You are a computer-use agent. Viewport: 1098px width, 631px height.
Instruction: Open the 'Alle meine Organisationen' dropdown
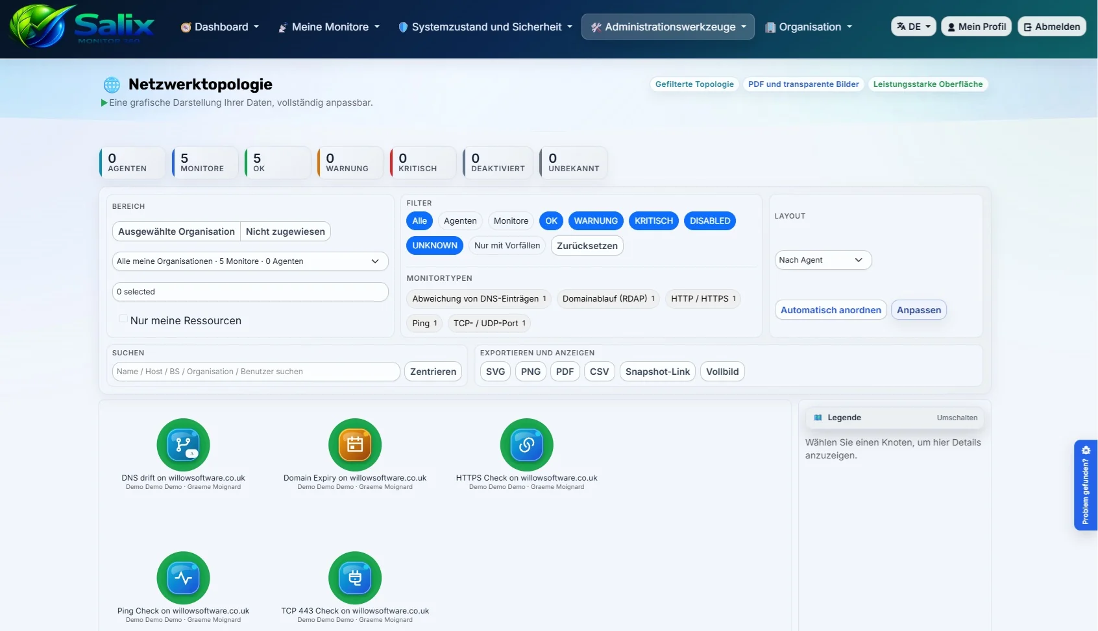point(250,261)
